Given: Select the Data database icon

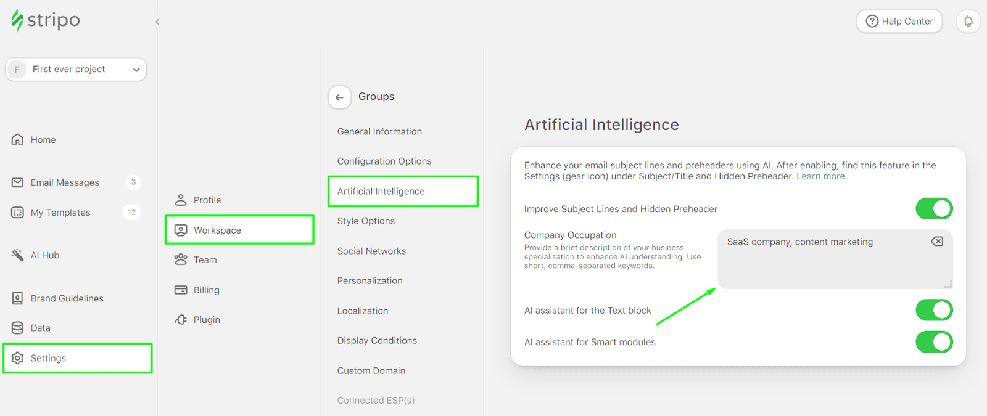Looking at the screenshot, I should pyautogui.click(x=18, y=327).
